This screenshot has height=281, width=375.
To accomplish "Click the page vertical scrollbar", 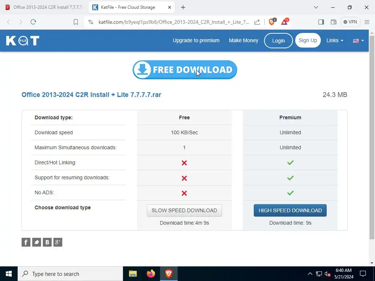I will (x=372, y=138).
